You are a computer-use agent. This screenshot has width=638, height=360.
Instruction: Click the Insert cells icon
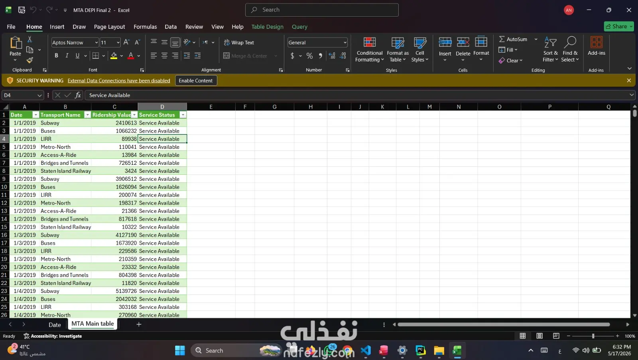click(x=445, y=42)
